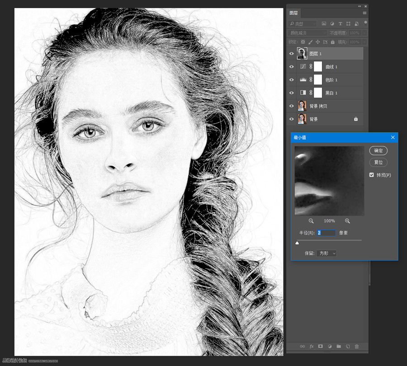This screenshot has width=407, height=366.
Task: Hide the 曲线 1 curves layer
Action: click(x=292, y=67)
